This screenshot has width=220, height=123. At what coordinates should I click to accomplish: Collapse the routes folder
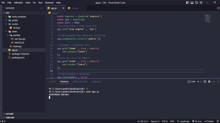6,24
